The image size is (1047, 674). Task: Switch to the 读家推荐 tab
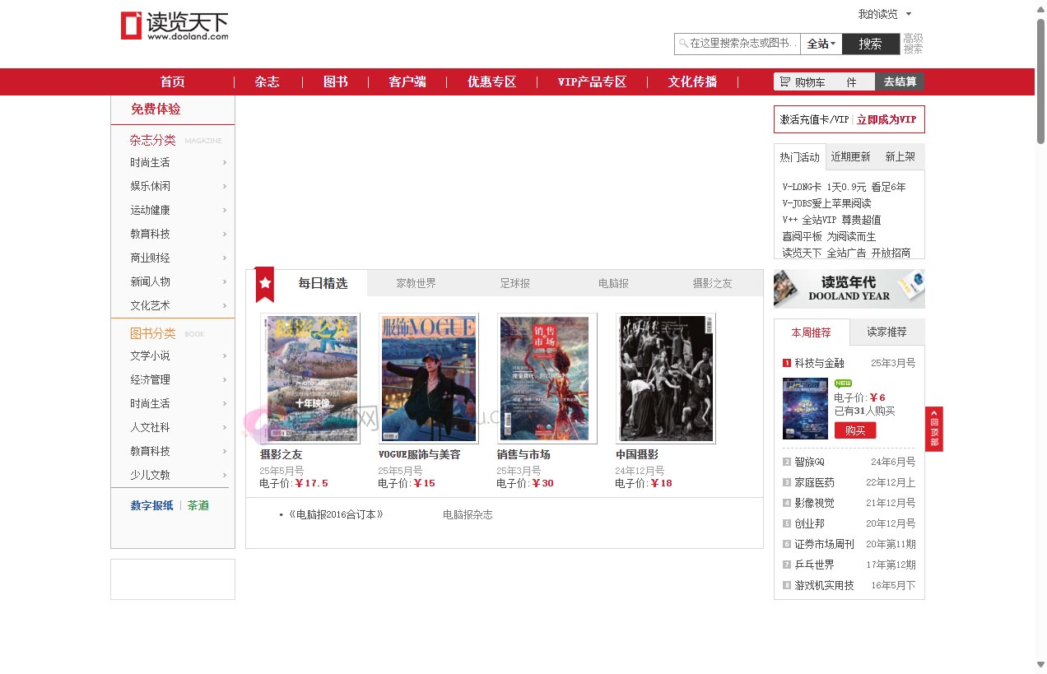click(x=886, y=332)
